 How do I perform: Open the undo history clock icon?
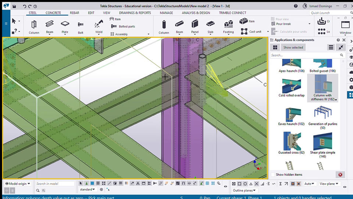(x=35, y=6)
